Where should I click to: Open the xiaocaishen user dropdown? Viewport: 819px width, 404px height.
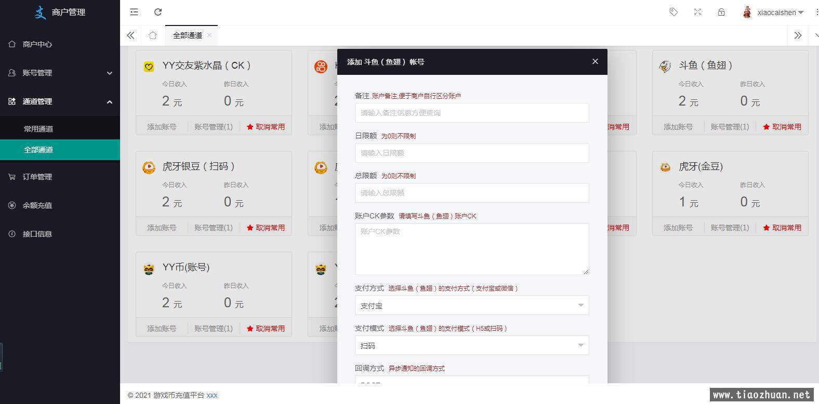click(774, 12)
